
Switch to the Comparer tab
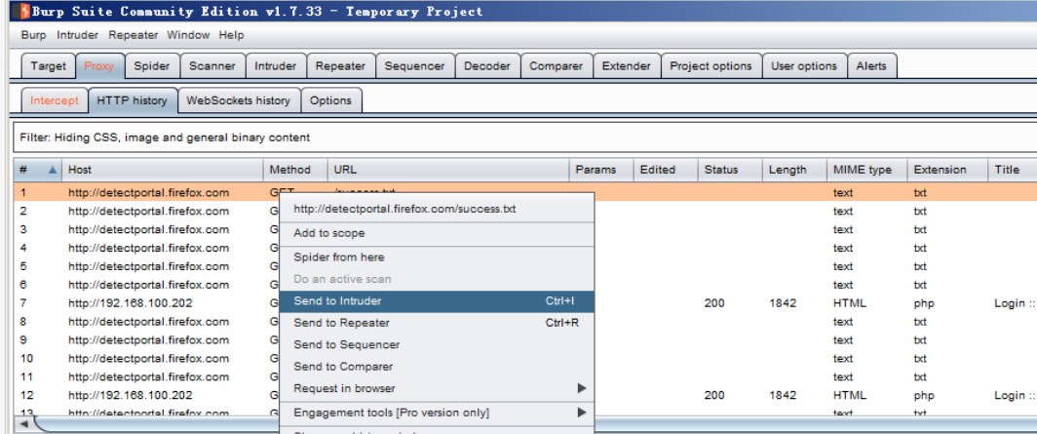[x=557, y=66]
